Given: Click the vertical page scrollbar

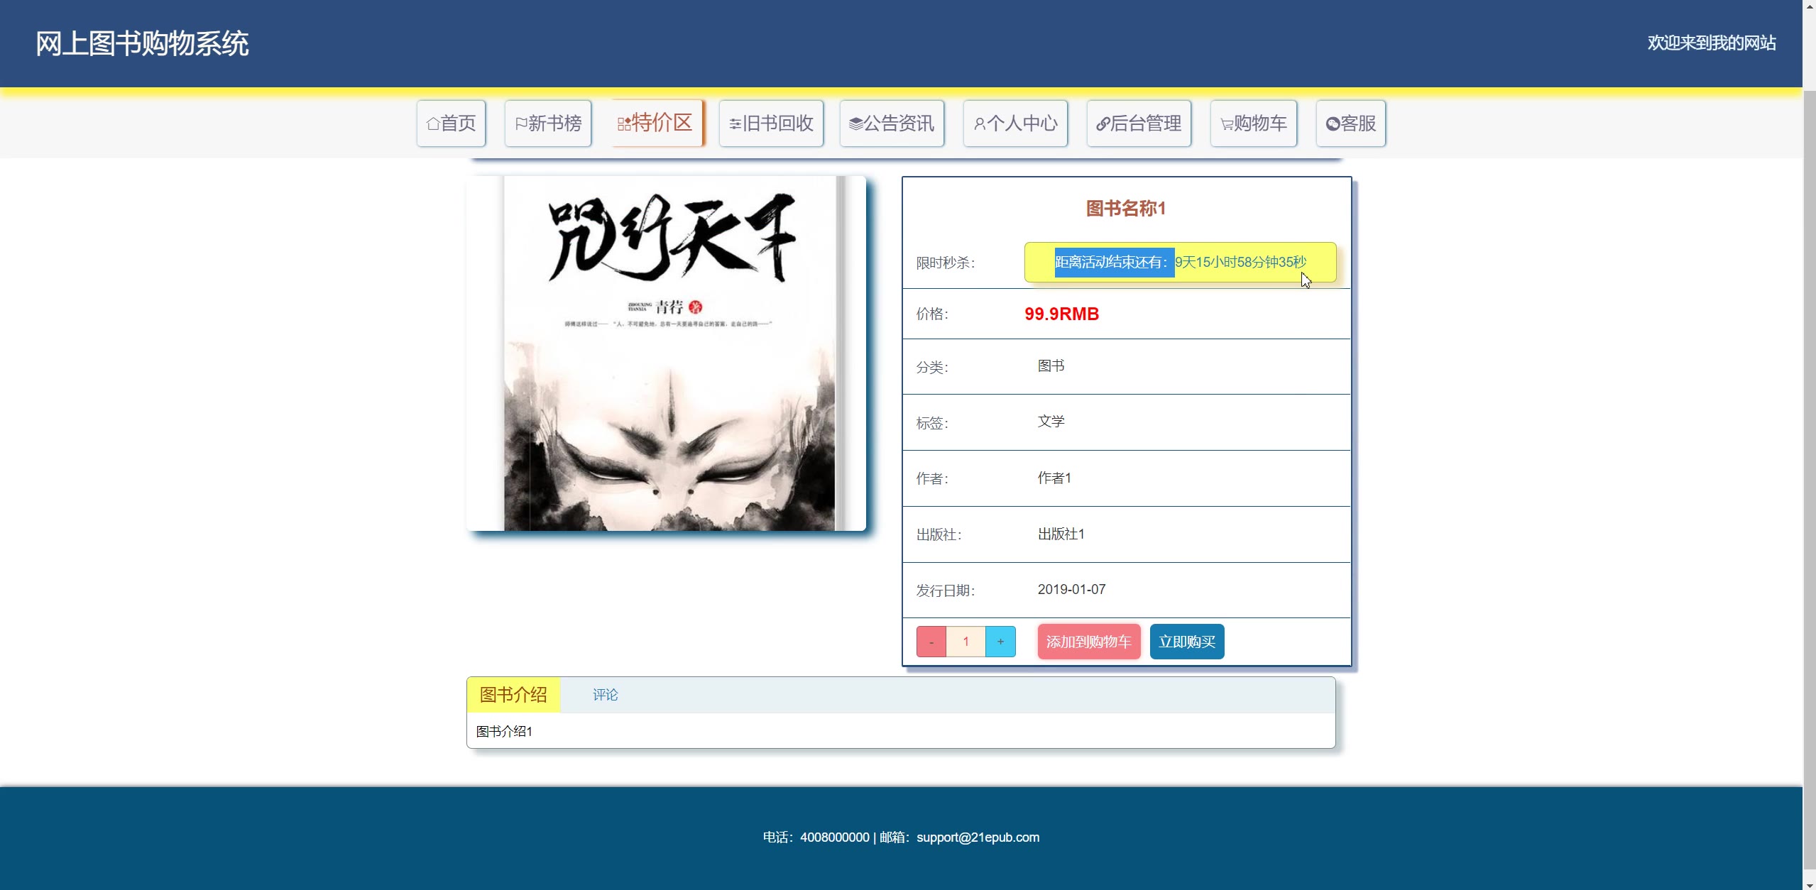Looking at the screenshot, I should point(1809,479).
